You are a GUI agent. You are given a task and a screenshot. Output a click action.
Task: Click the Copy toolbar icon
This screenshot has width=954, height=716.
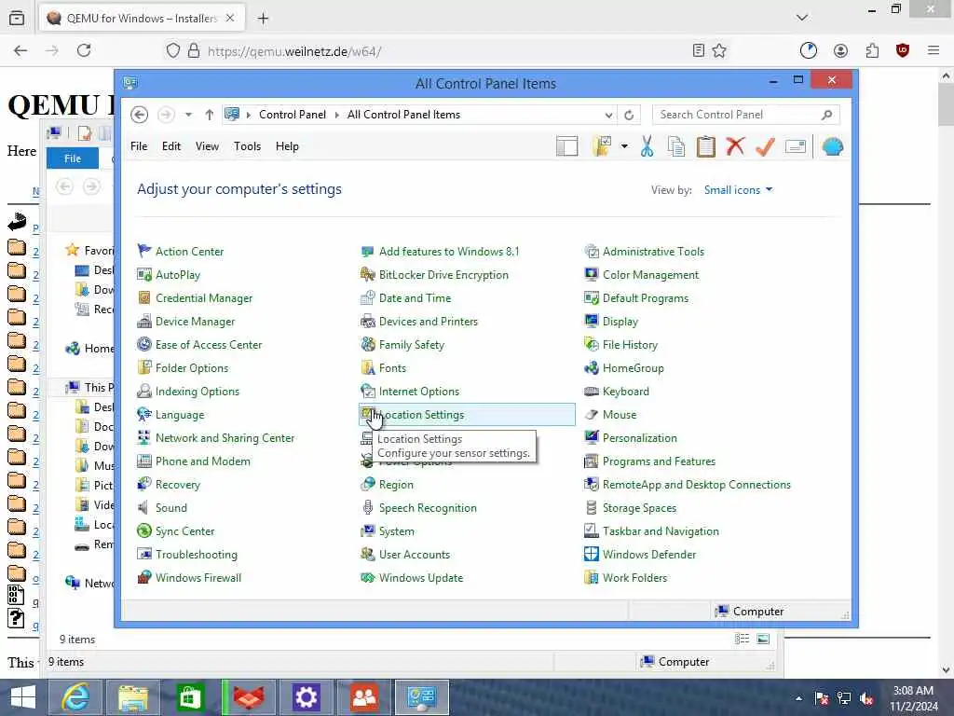676,146
